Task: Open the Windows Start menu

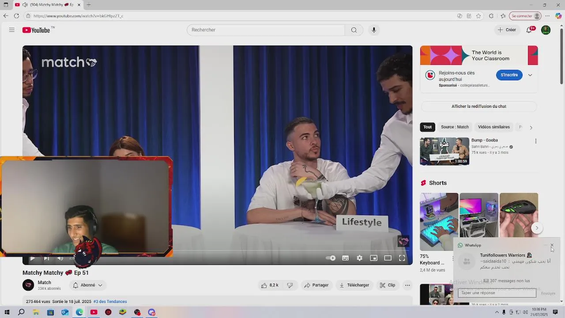Action: [x=7, y=312]
